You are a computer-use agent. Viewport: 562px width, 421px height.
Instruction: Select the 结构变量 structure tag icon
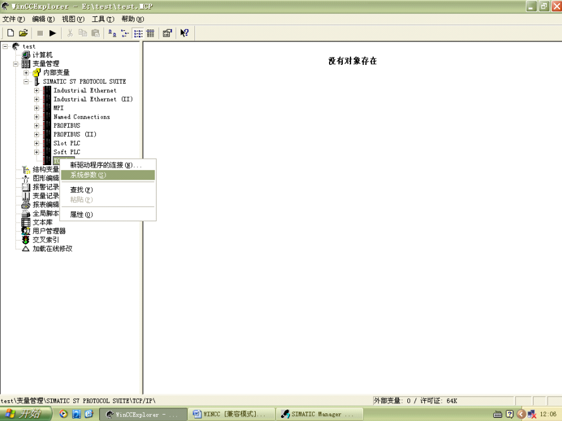click(26, 170)
